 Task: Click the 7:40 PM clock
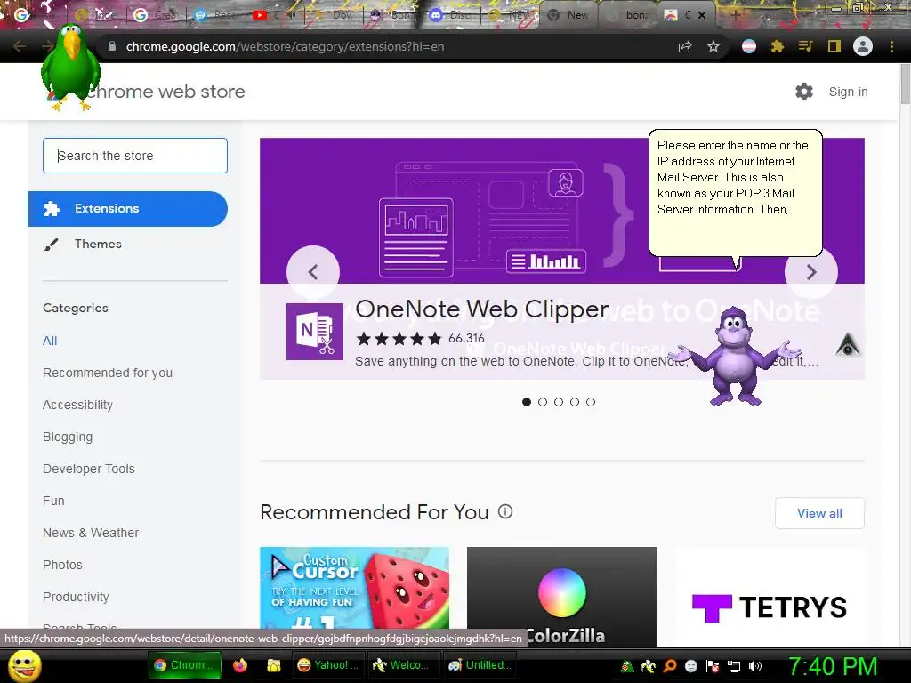[833, 666]
